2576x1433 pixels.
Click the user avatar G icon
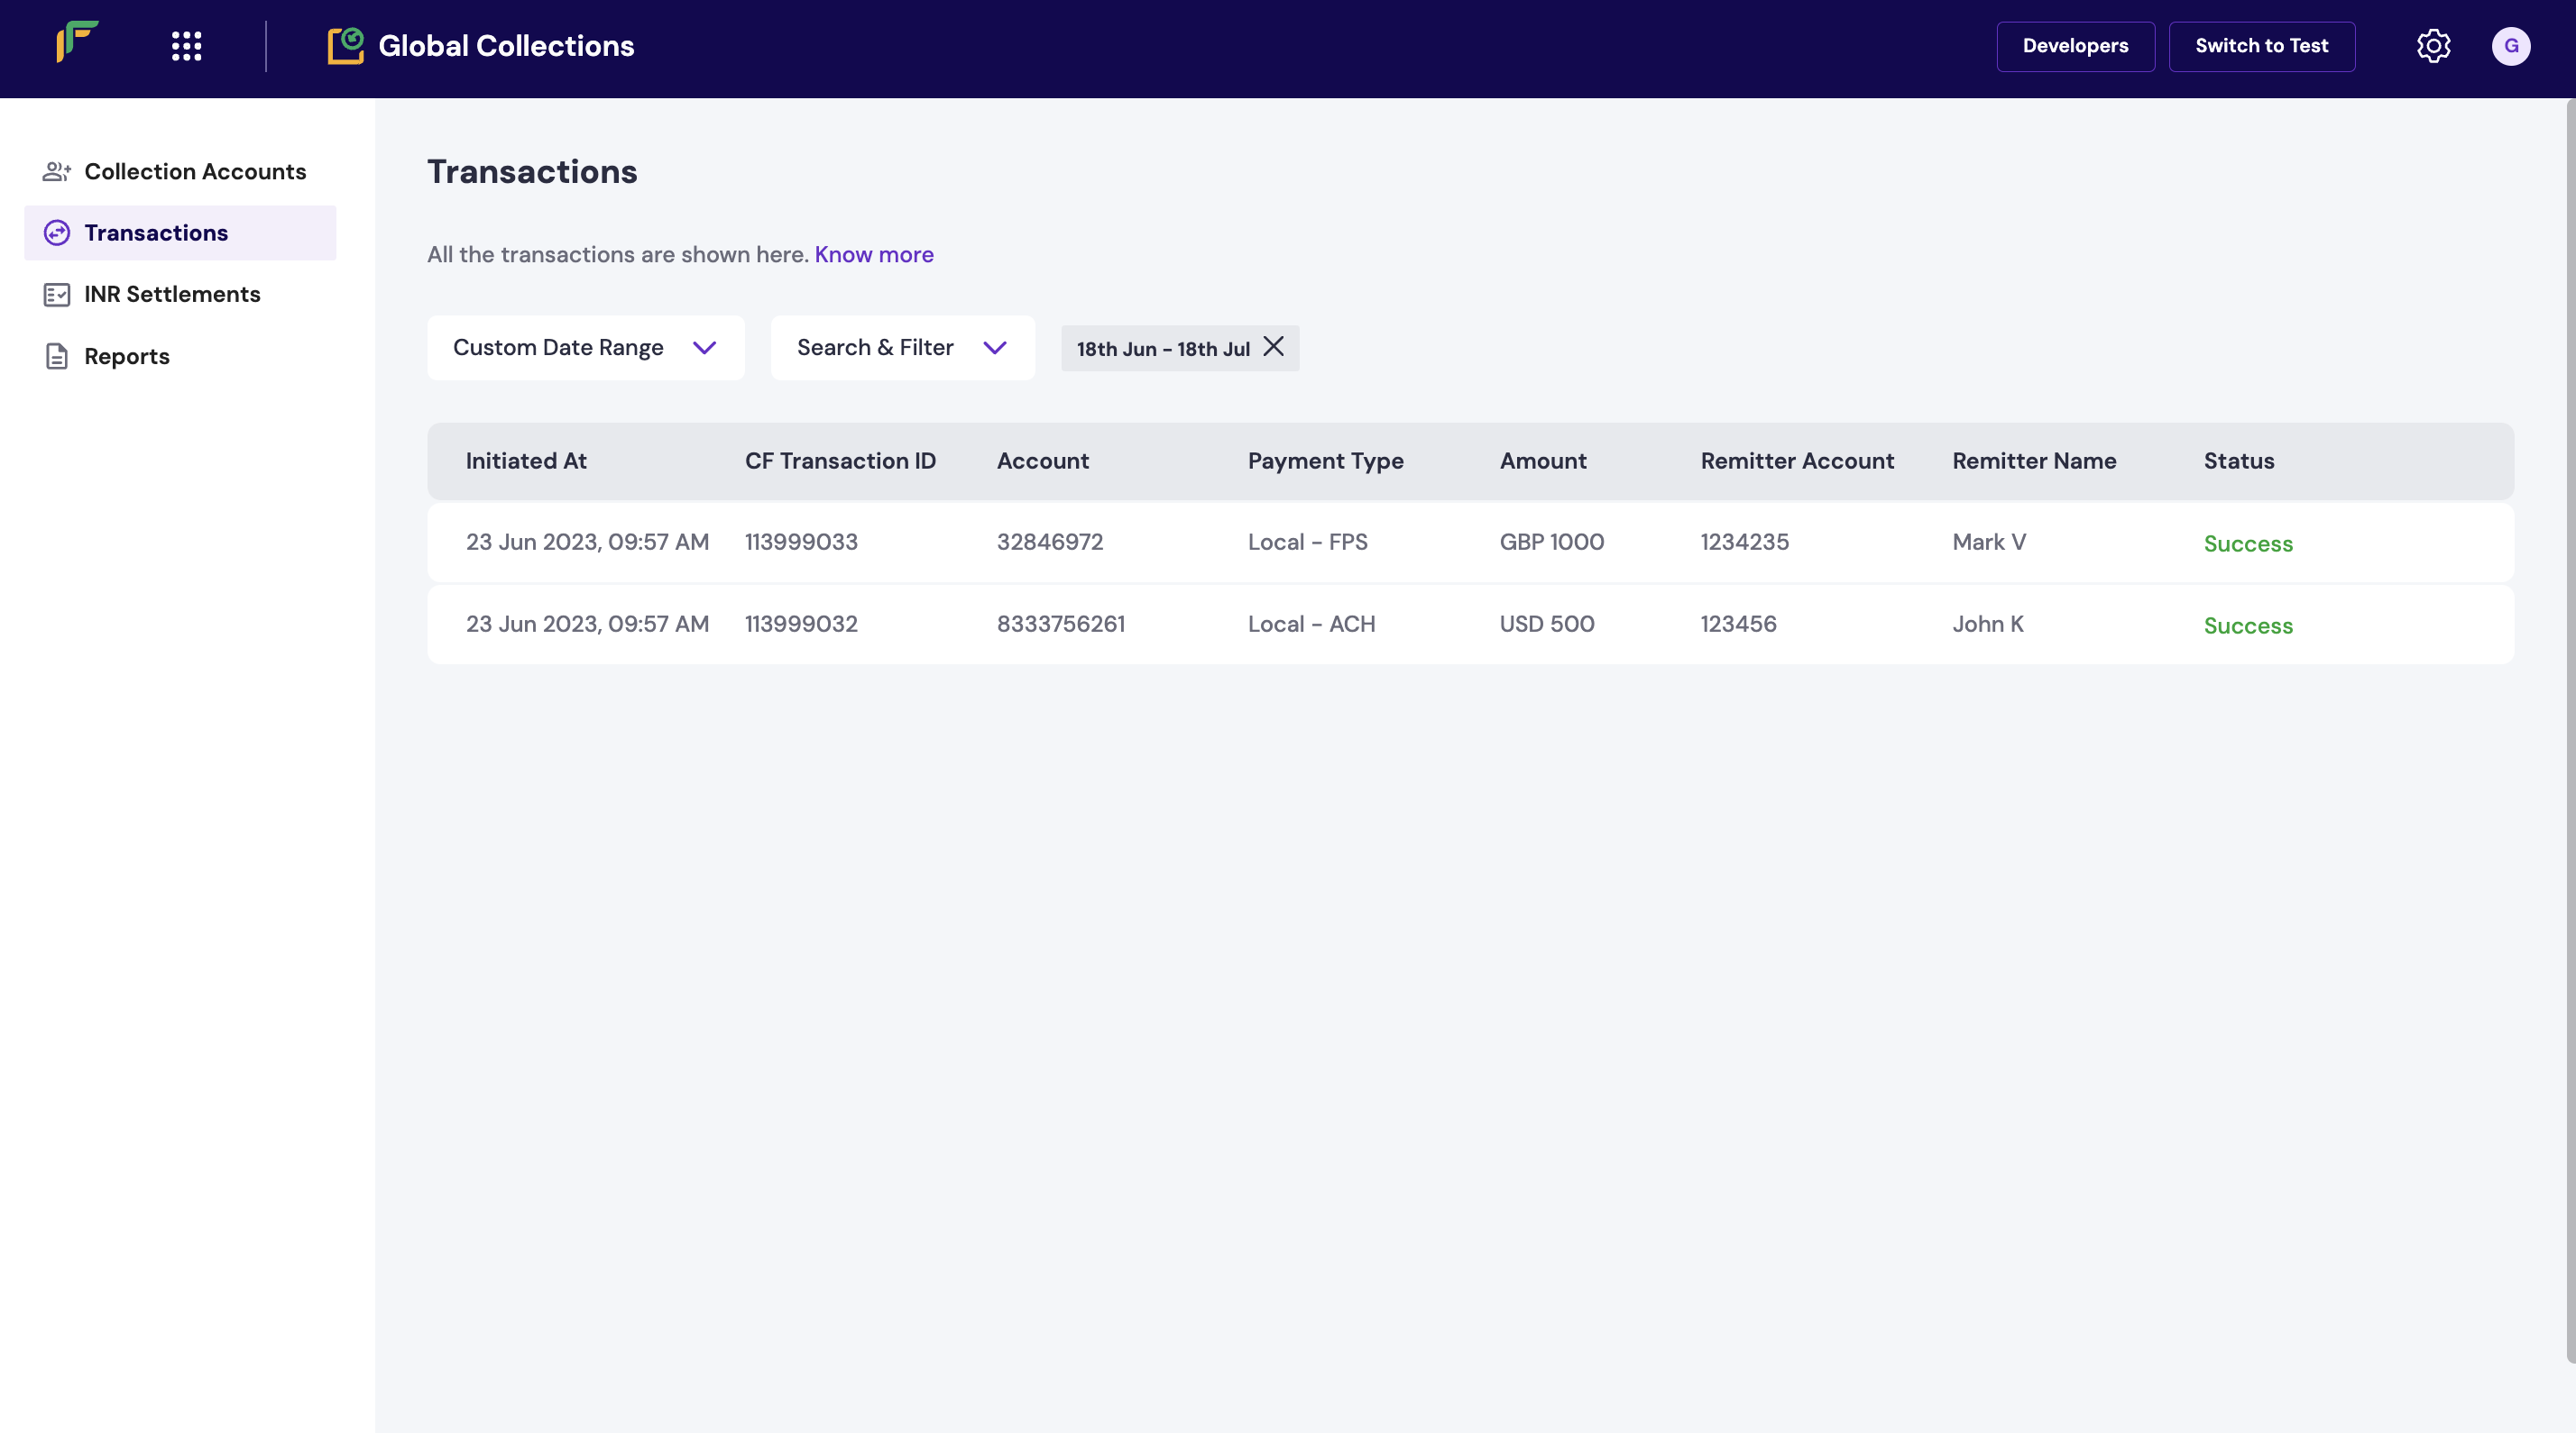coord(2510,46)
